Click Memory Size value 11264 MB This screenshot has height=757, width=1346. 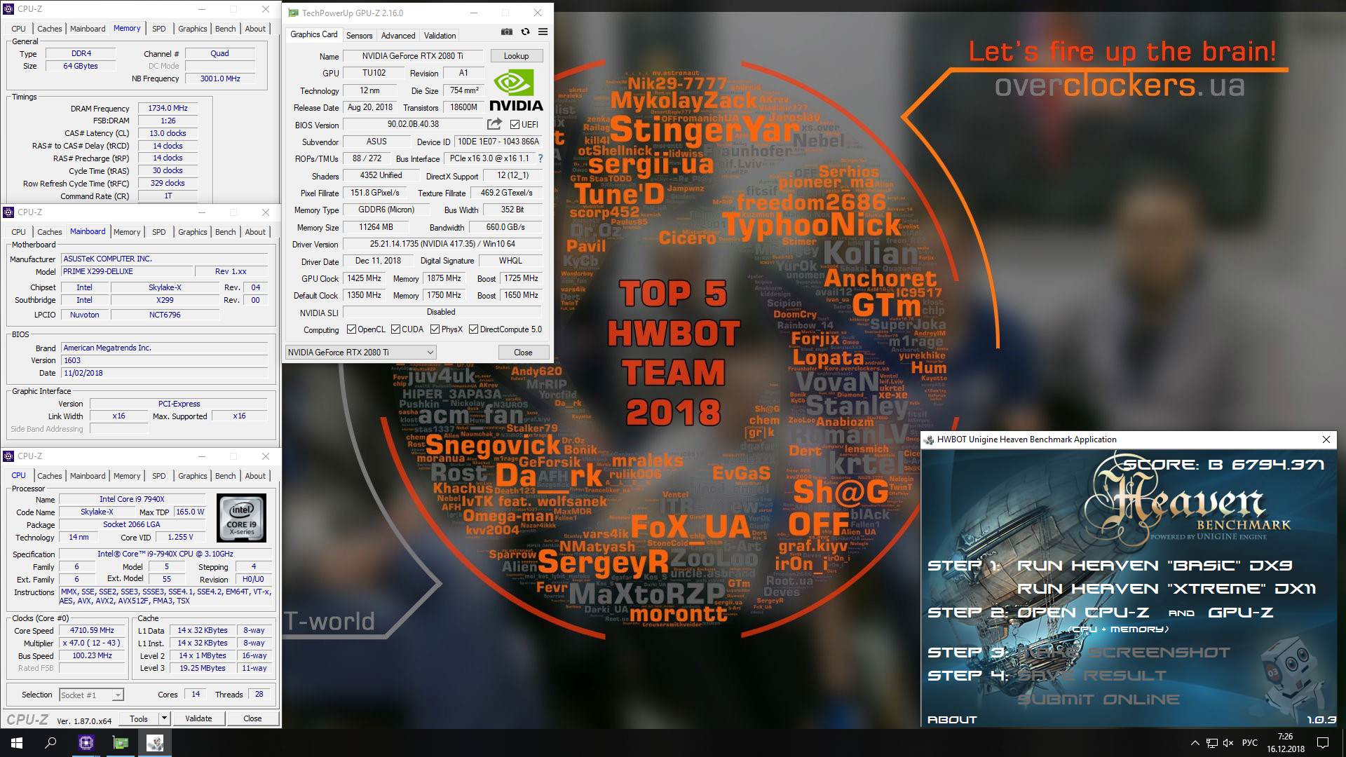376,227
